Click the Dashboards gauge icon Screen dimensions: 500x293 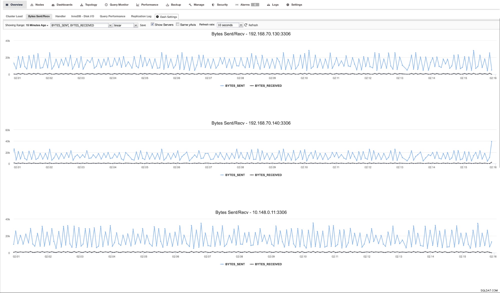(x=53, y=5)
